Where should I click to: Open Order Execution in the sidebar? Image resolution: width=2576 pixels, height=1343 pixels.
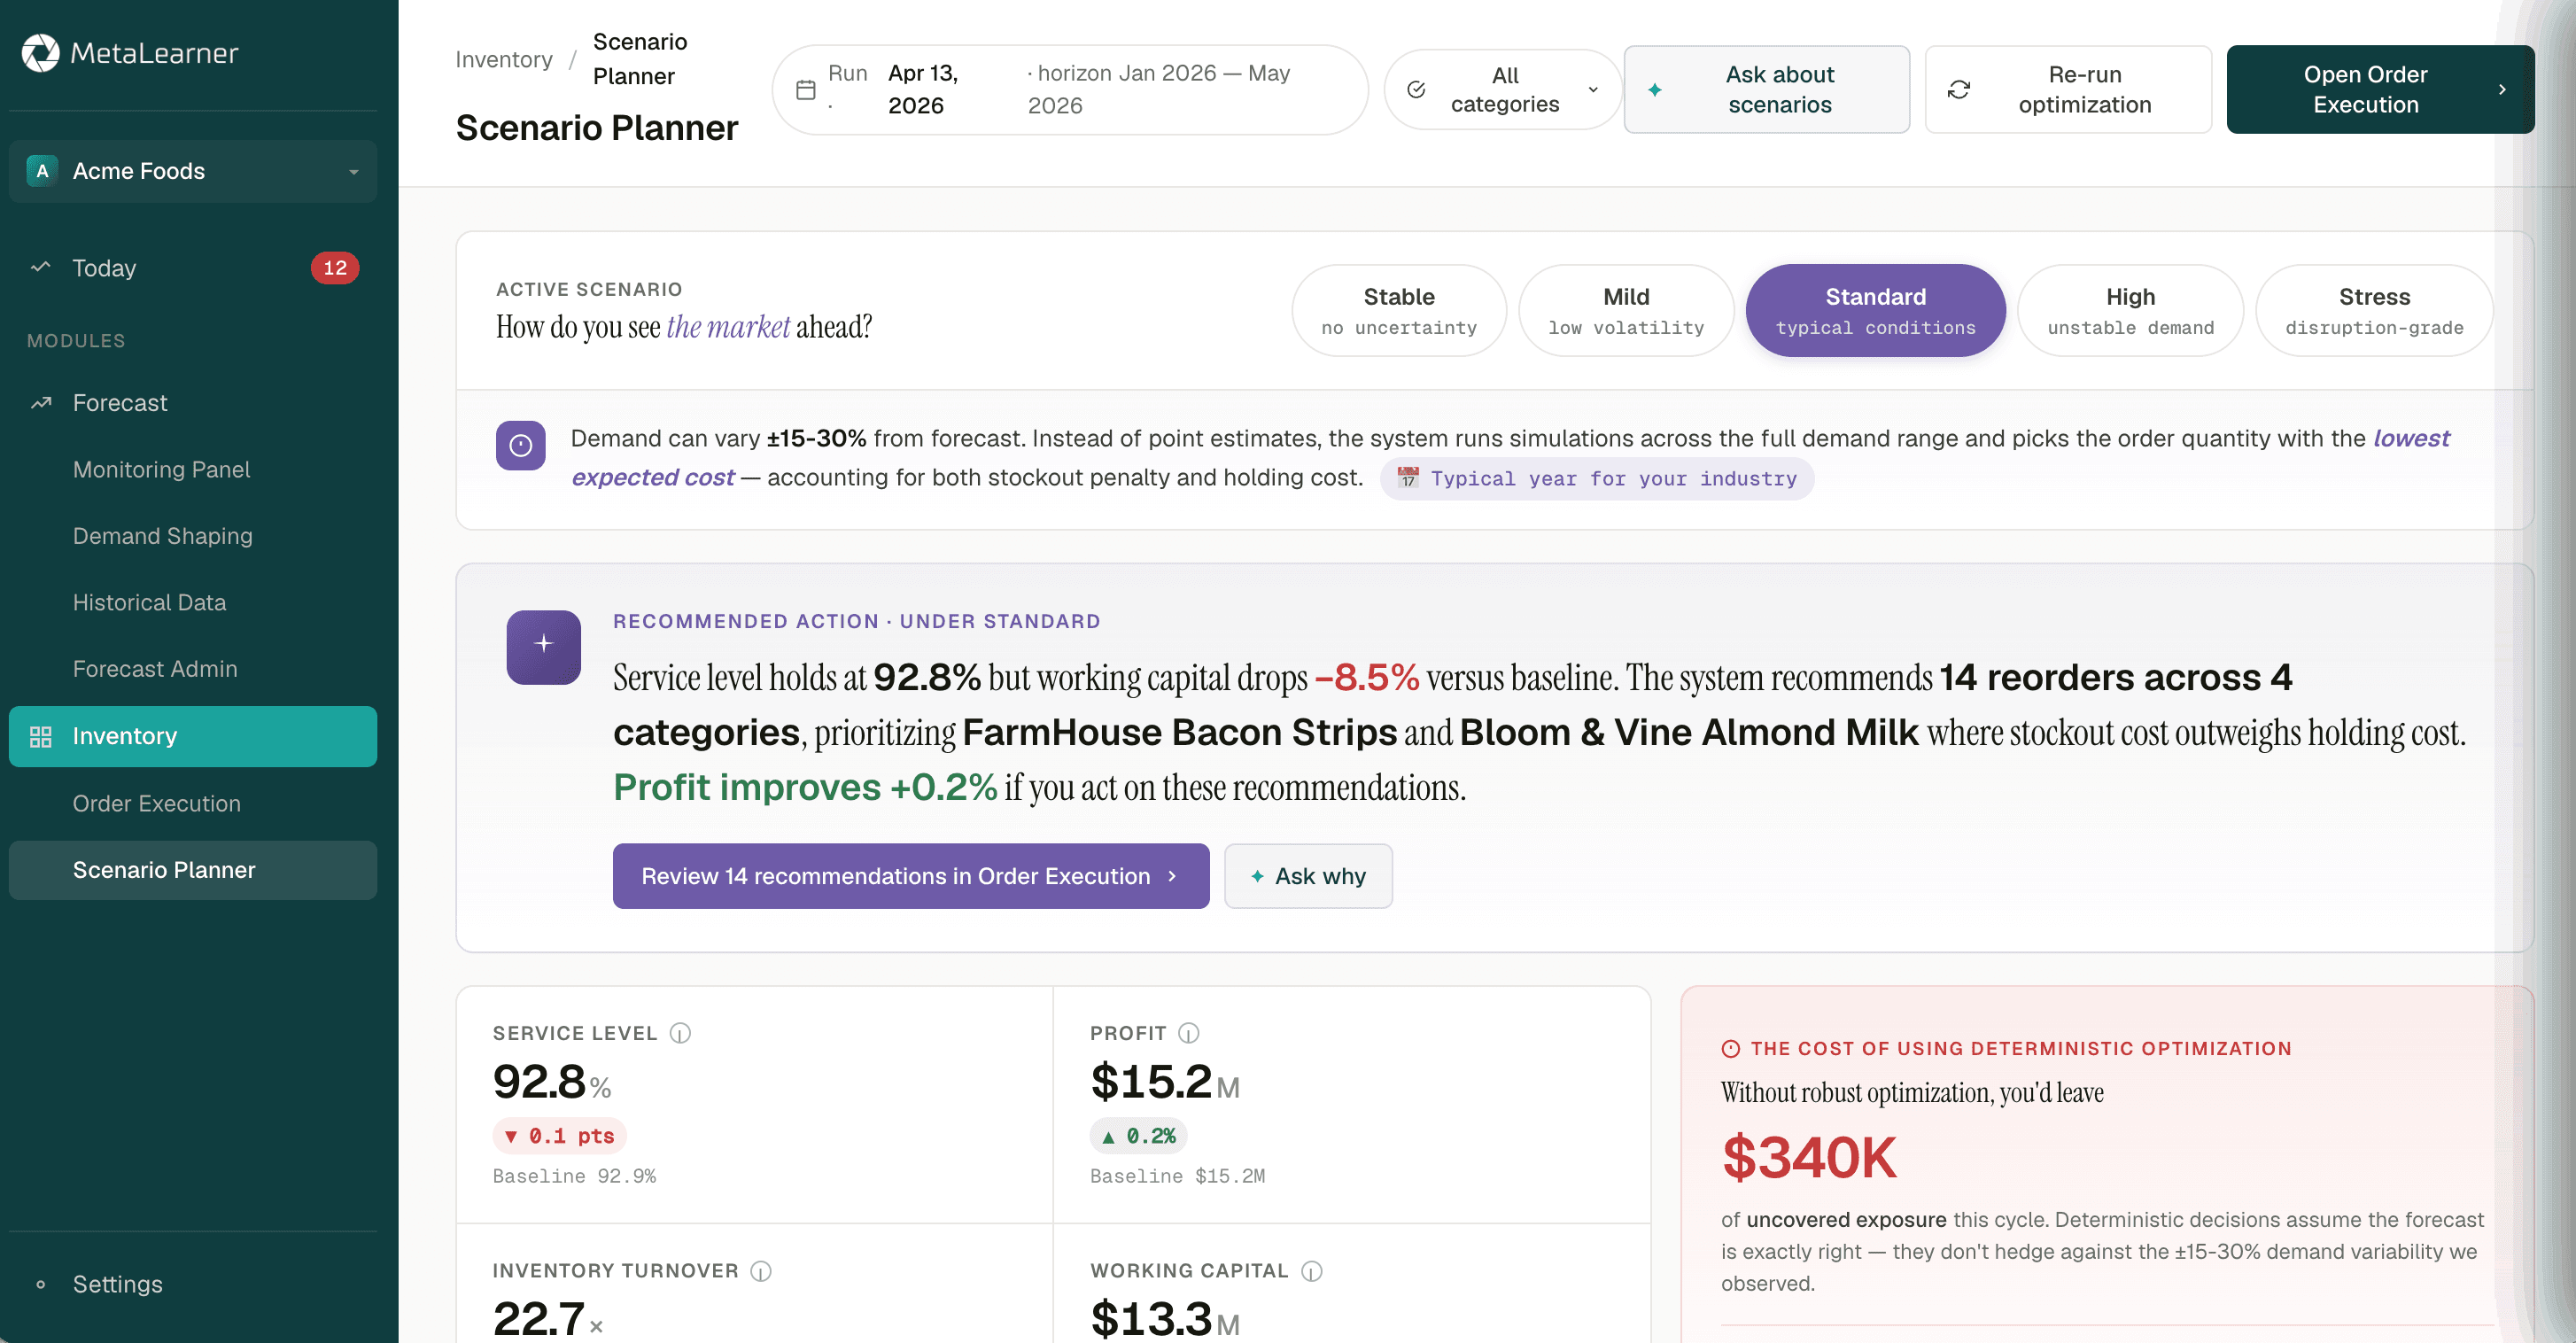(157, 803)
